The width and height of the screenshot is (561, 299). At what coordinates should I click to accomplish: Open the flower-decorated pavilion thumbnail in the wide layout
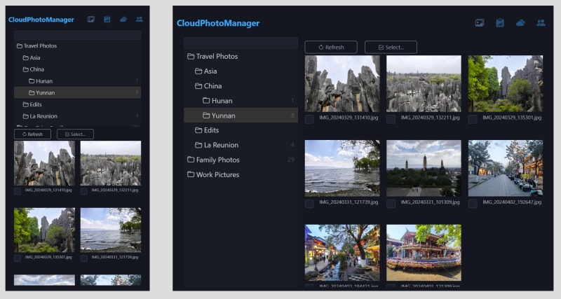[424, 253]
